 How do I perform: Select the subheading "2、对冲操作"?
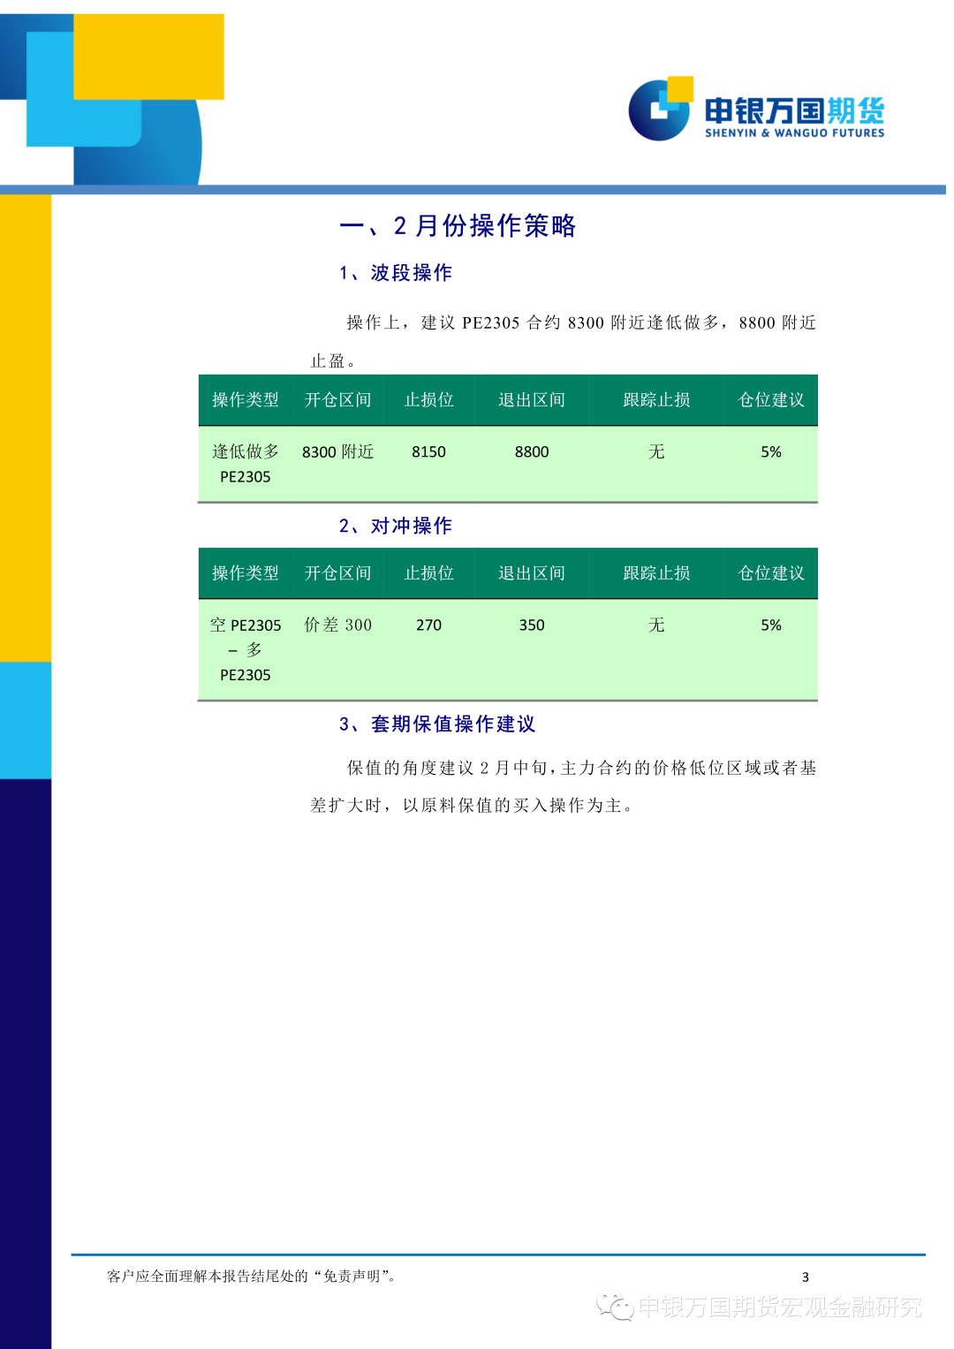[x=396, y=527]
